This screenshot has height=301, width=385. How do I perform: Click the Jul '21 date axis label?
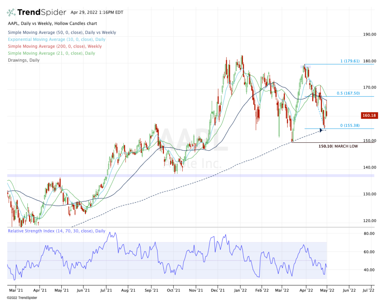tap(106, 290)
